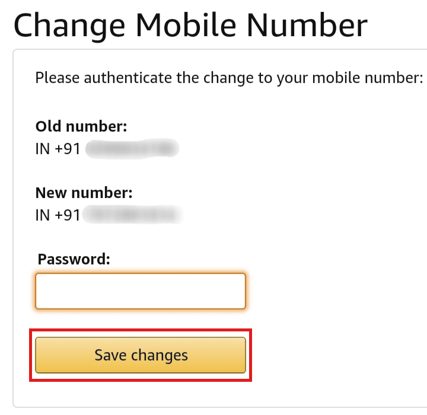Click the word "Save" on the yellow button

pyautogui.click(x=110, y=355)
